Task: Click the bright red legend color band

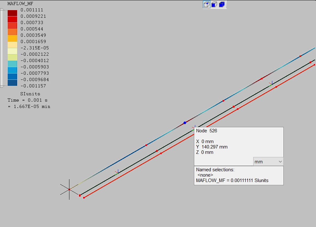Action: pos(12,20)
